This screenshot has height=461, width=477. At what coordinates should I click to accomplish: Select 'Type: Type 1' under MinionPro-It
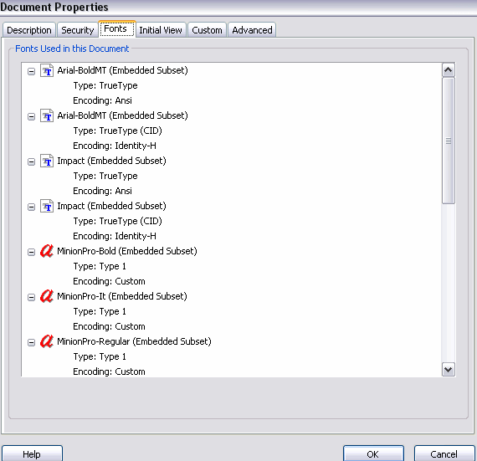click(100, 312)
